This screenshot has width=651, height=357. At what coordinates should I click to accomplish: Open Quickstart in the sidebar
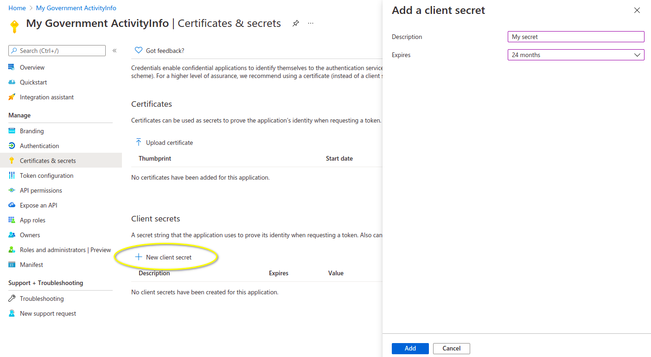[33, 82]
